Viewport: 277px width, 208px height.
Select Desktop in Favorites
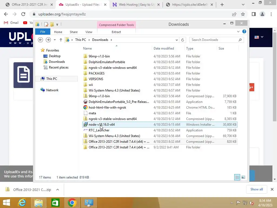(55, 56)
